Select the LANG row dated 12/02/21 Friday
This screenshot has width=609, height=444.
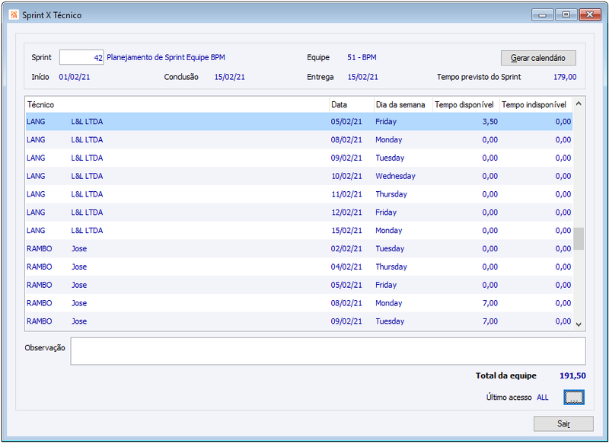click(298, 212)
